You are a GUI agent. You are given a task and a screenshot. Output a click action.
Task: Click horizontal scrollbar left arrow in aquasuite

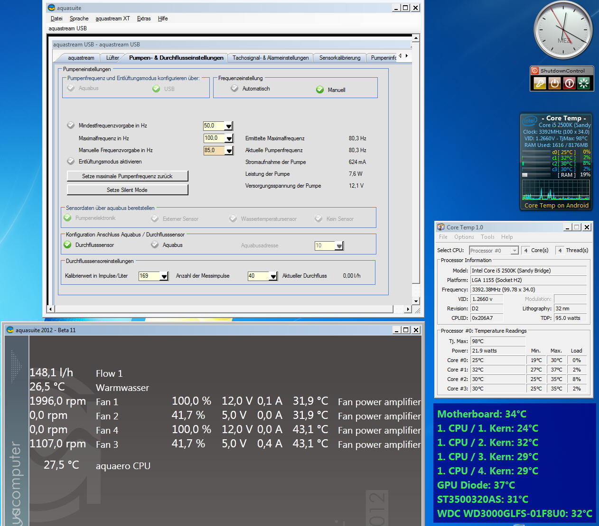[50, 309]
